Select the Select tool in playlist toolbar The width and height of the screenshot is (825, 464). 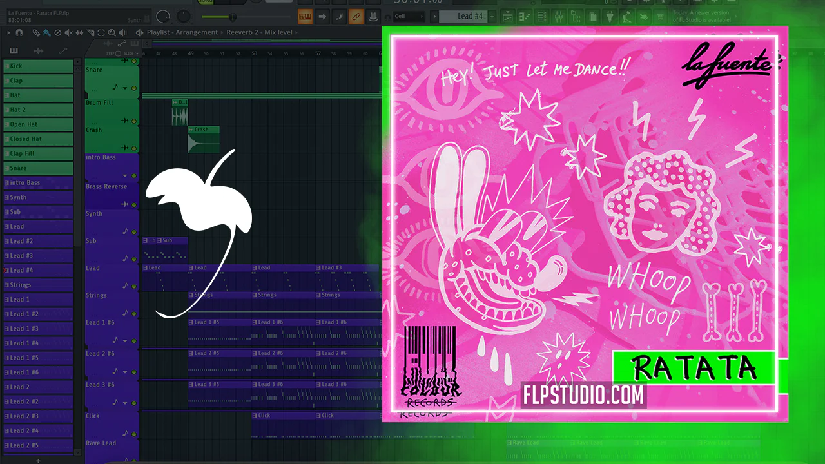coord(101,32)
